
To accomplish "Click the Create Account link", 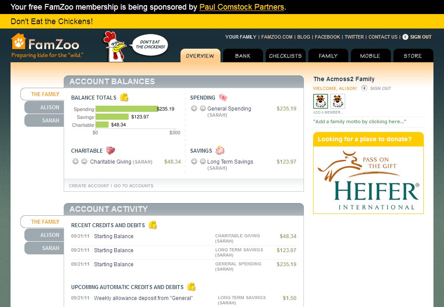I will (x=89, y=186).
